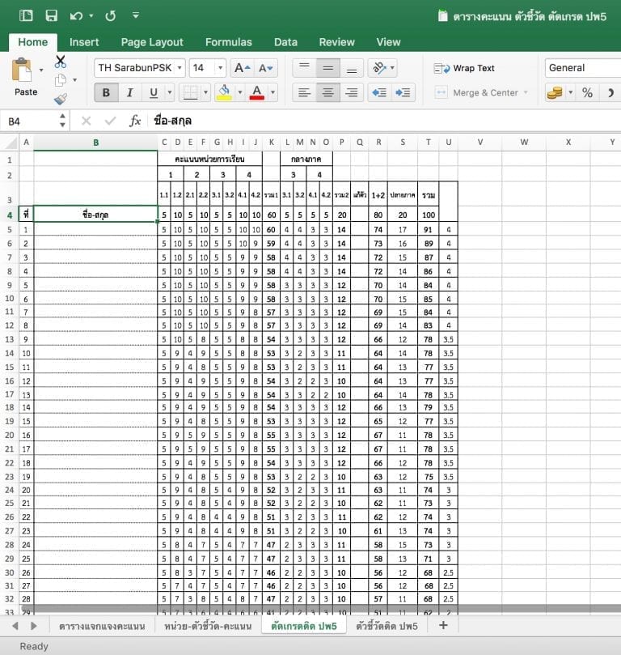Screen dimensions: 621x655
Task: Open the font name dropdown TH SarabunPSK
Action: 180,68
